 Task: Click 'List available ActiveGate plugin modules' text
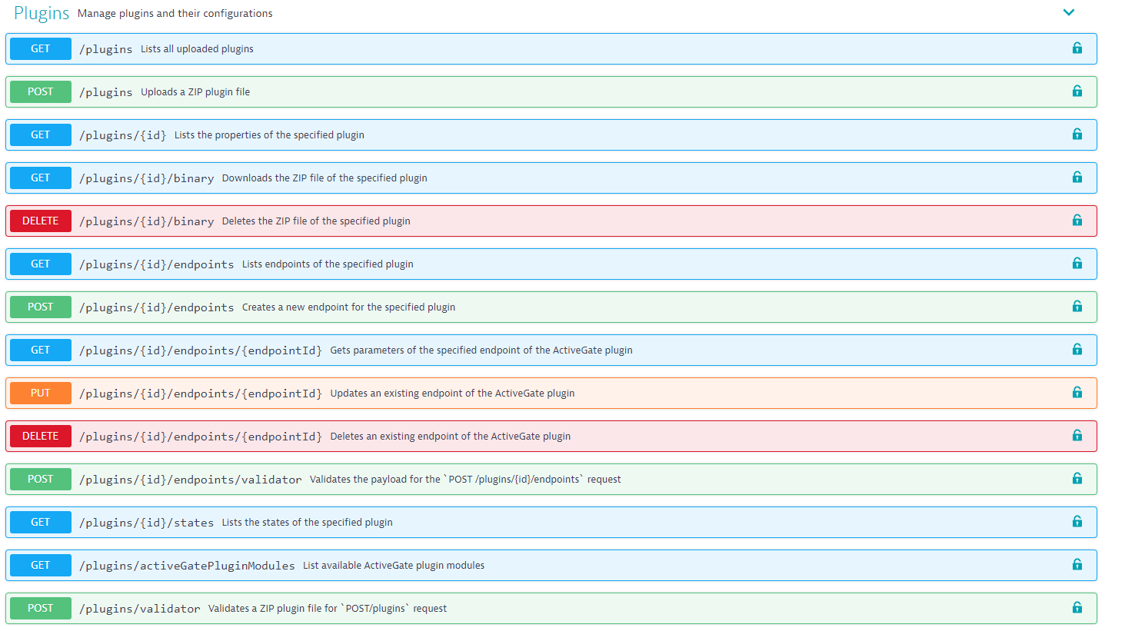(394, 566)
